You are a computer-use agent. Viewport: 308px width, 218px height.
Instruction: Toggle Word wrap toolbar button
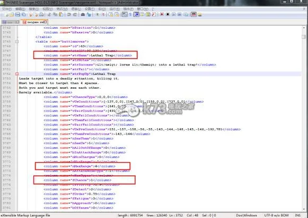tap(125, 14)
